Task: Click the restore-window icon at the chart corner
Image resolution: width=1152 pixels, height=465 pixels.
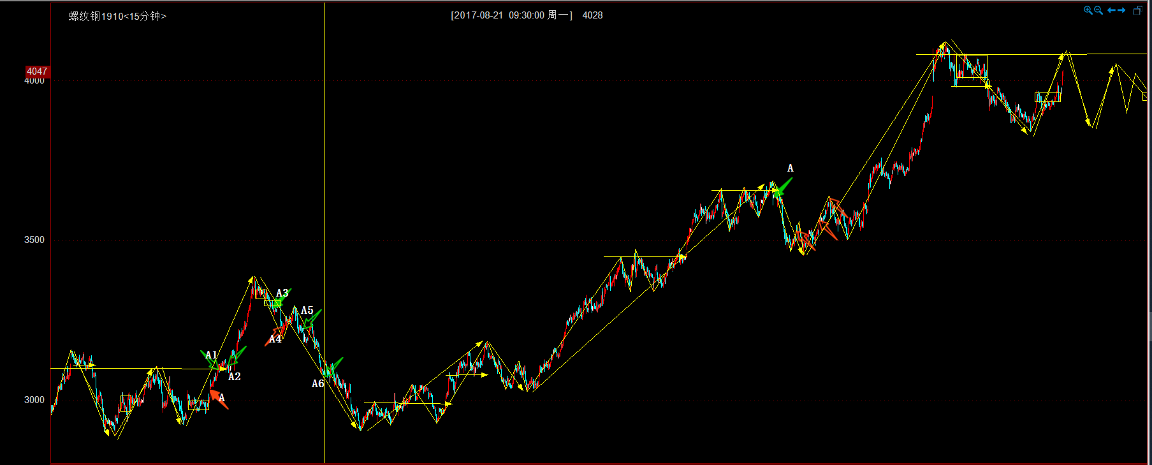Action: click(1137, 10)
